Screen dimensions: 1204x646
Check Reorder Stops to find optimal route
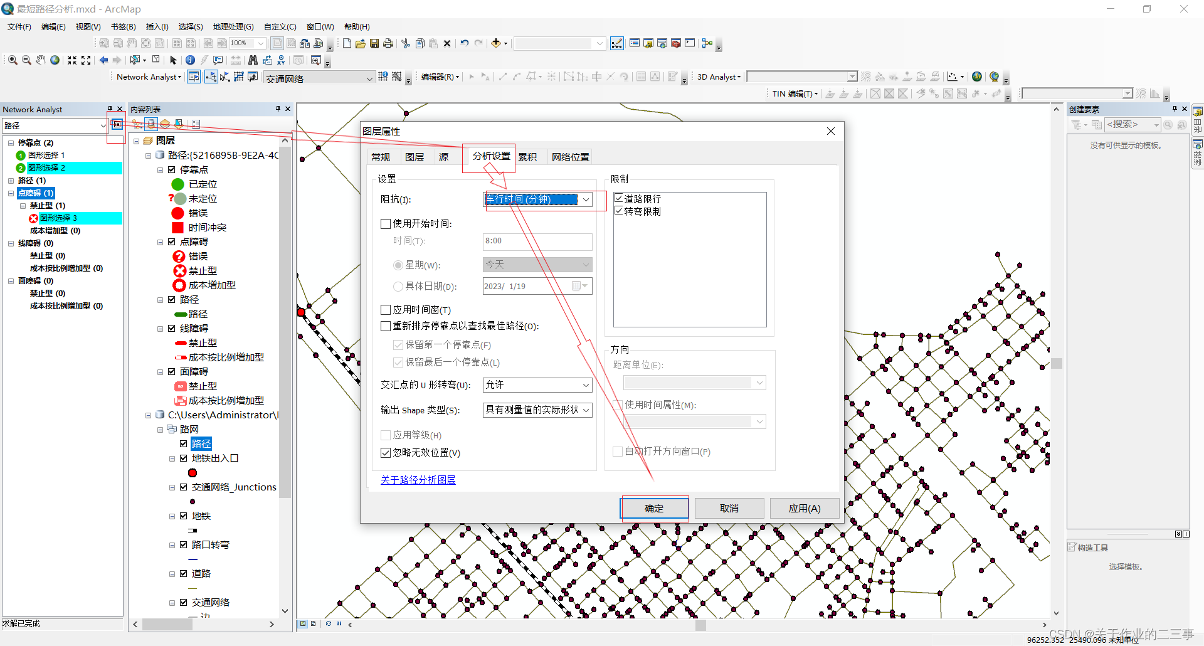coord(386,326)
